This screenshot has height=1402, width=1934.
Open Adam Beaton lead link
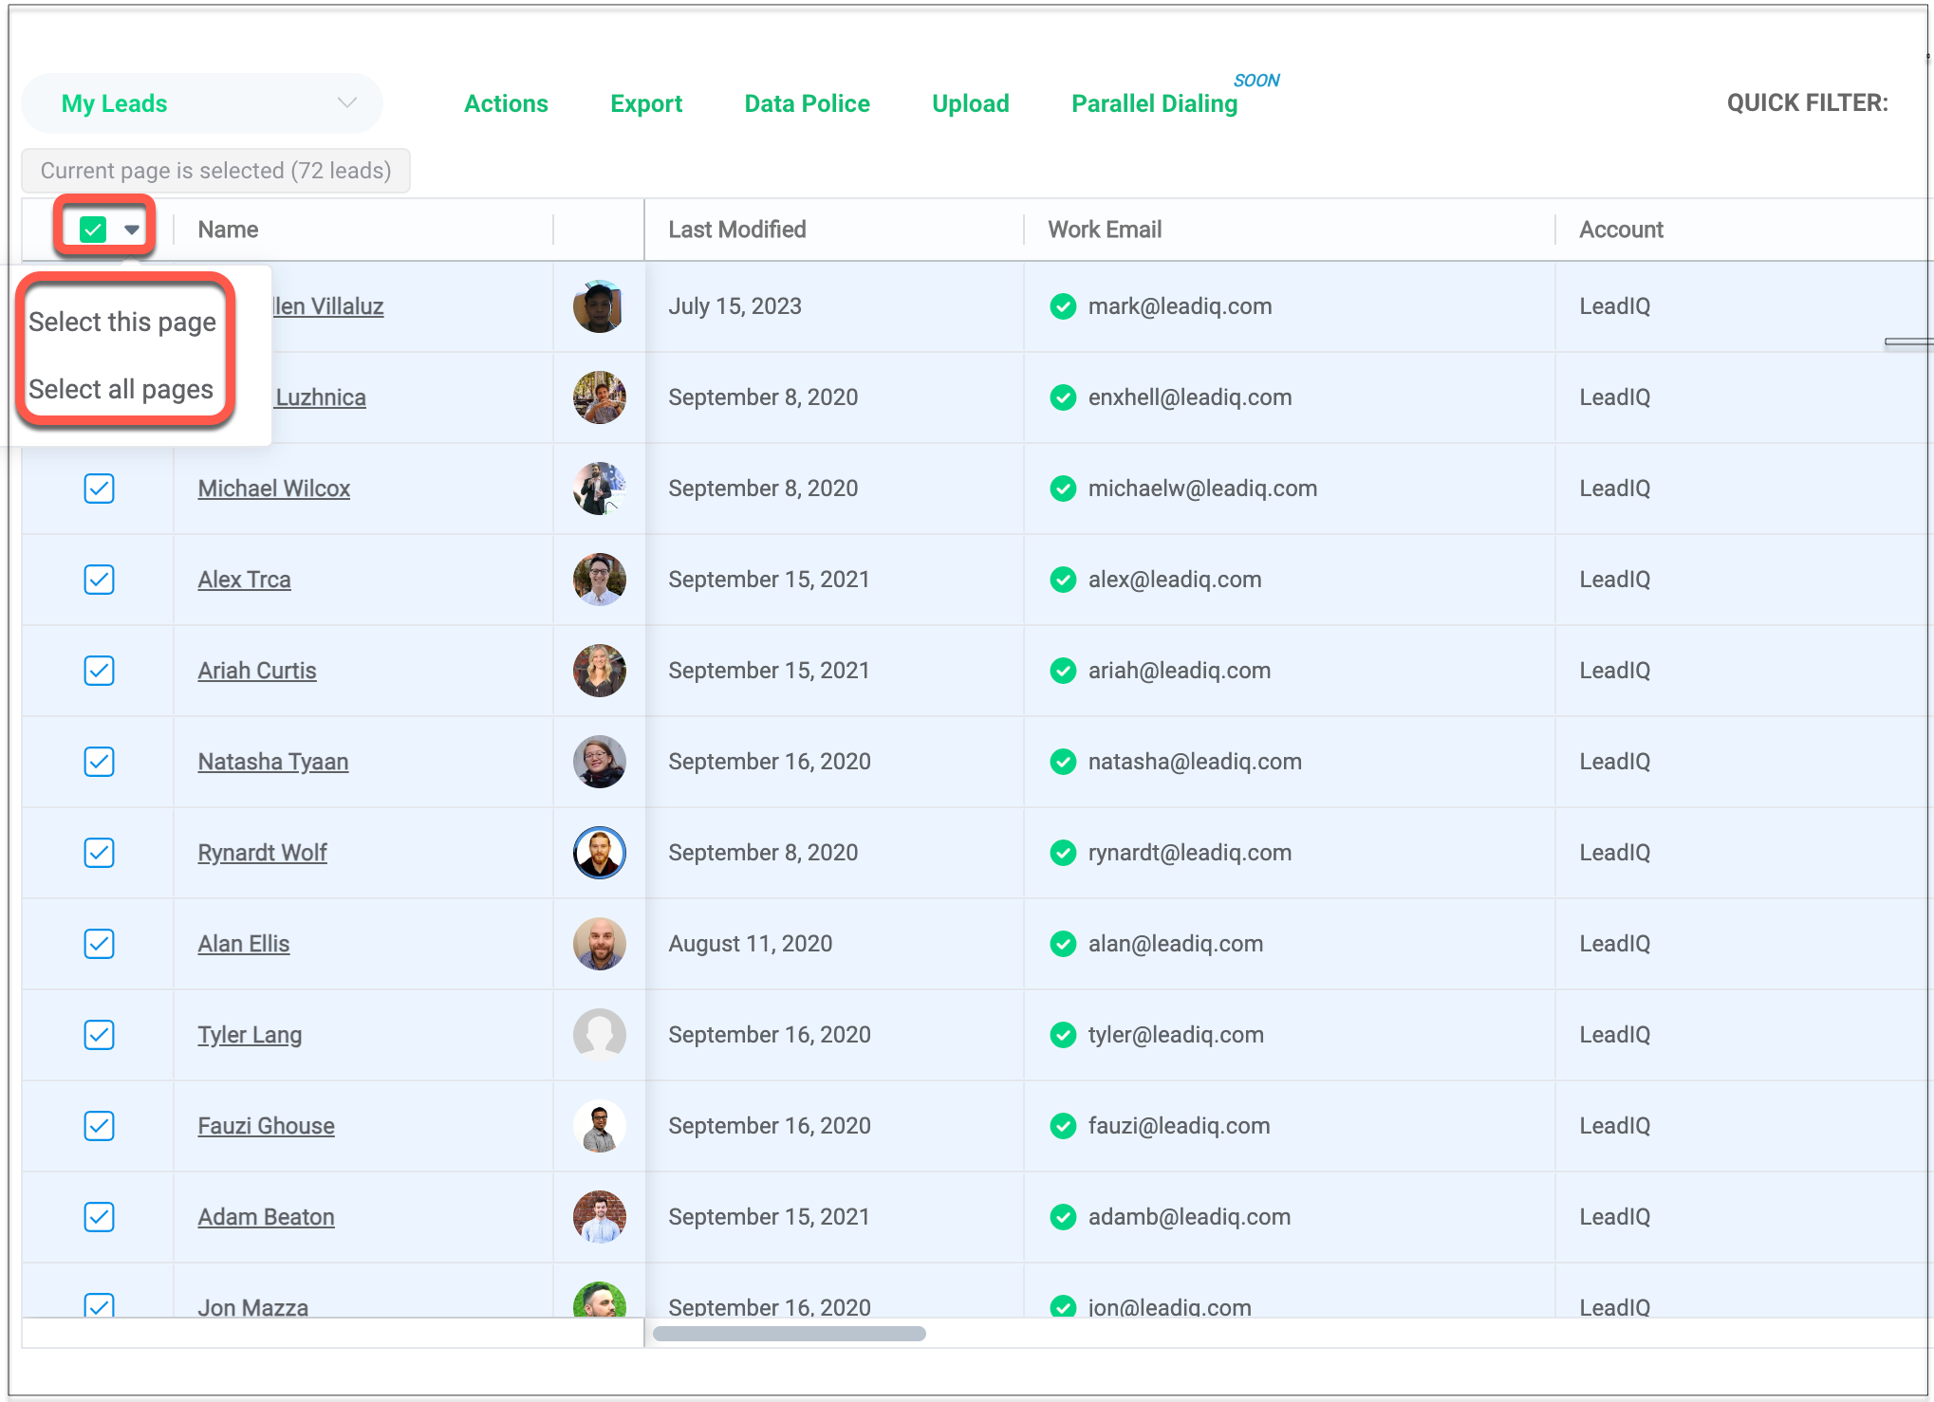pos(266,1217)
